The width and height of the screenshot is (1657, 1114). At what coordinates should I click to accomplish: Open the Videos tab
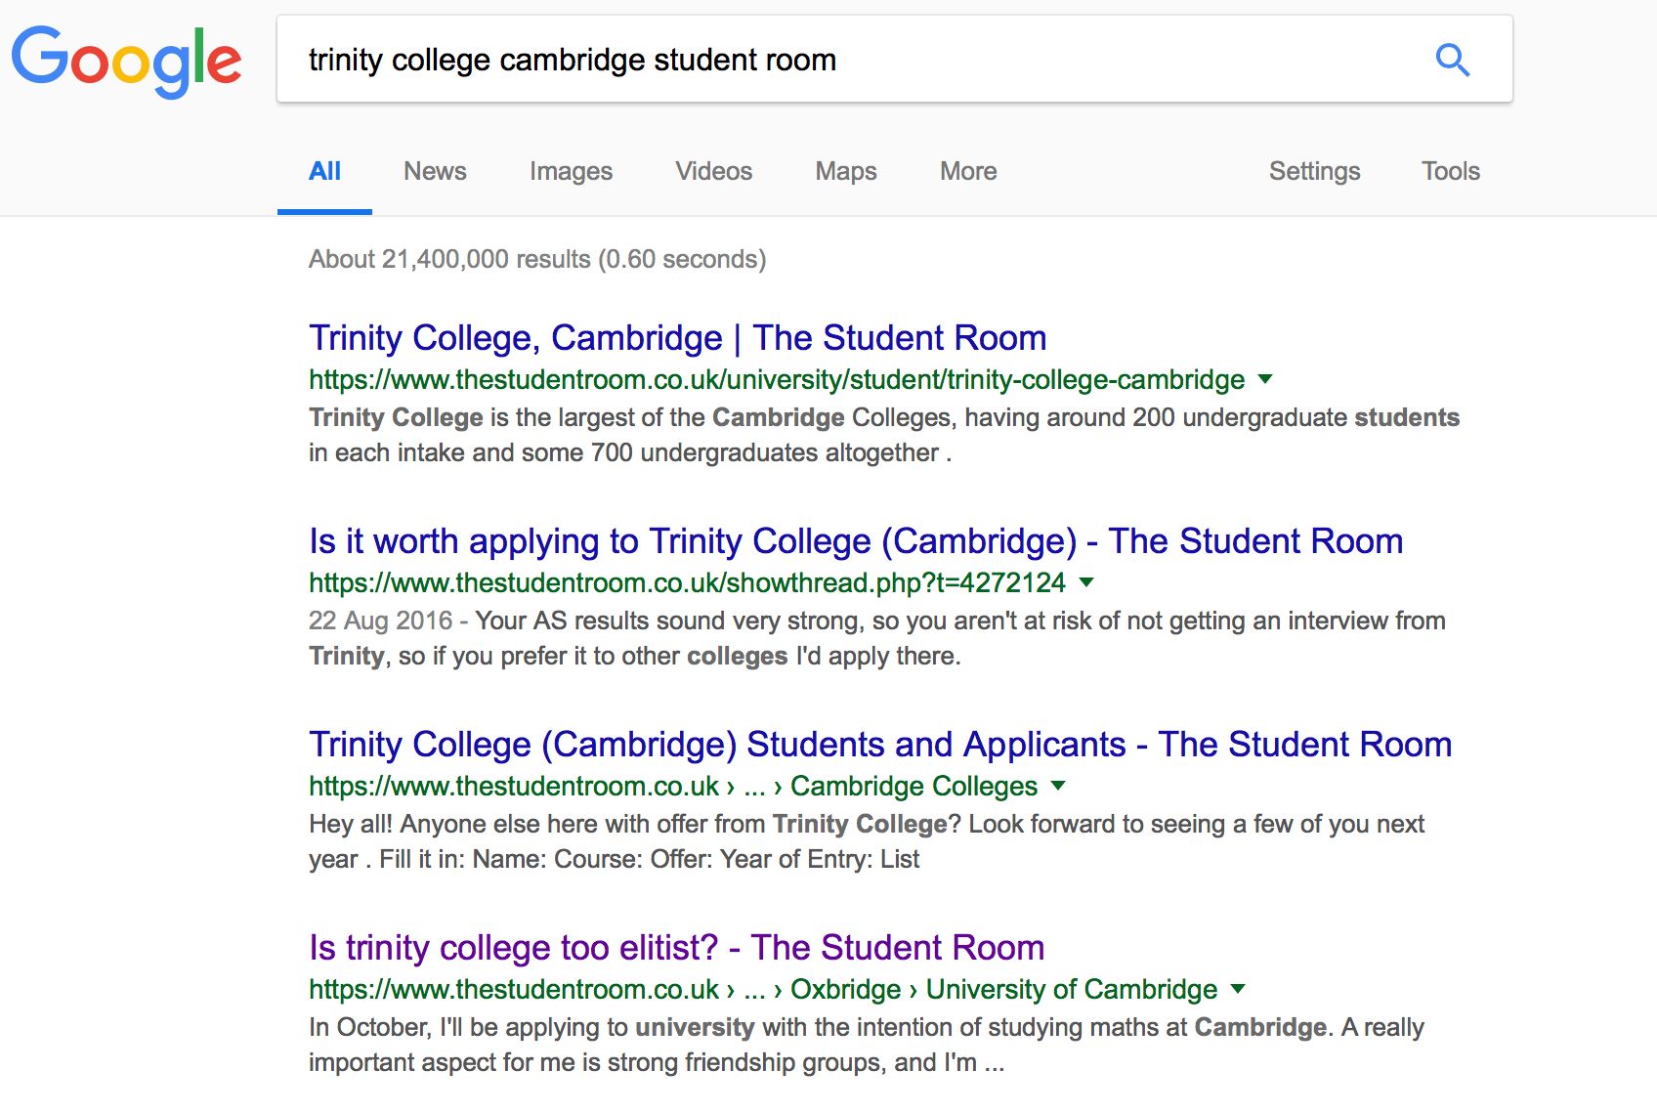(x=713, y=171)
